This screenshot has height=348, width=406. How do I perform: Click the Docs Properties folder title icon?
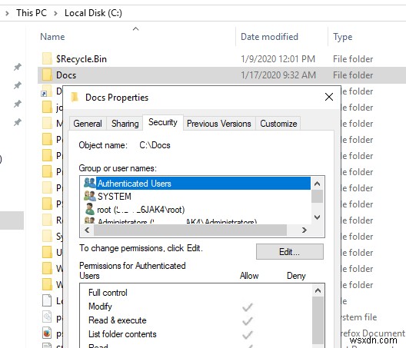point(75,97)
